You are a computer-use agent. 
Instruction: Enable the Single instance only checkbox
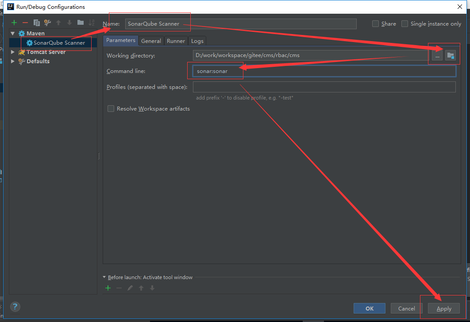tap(405, 23)
